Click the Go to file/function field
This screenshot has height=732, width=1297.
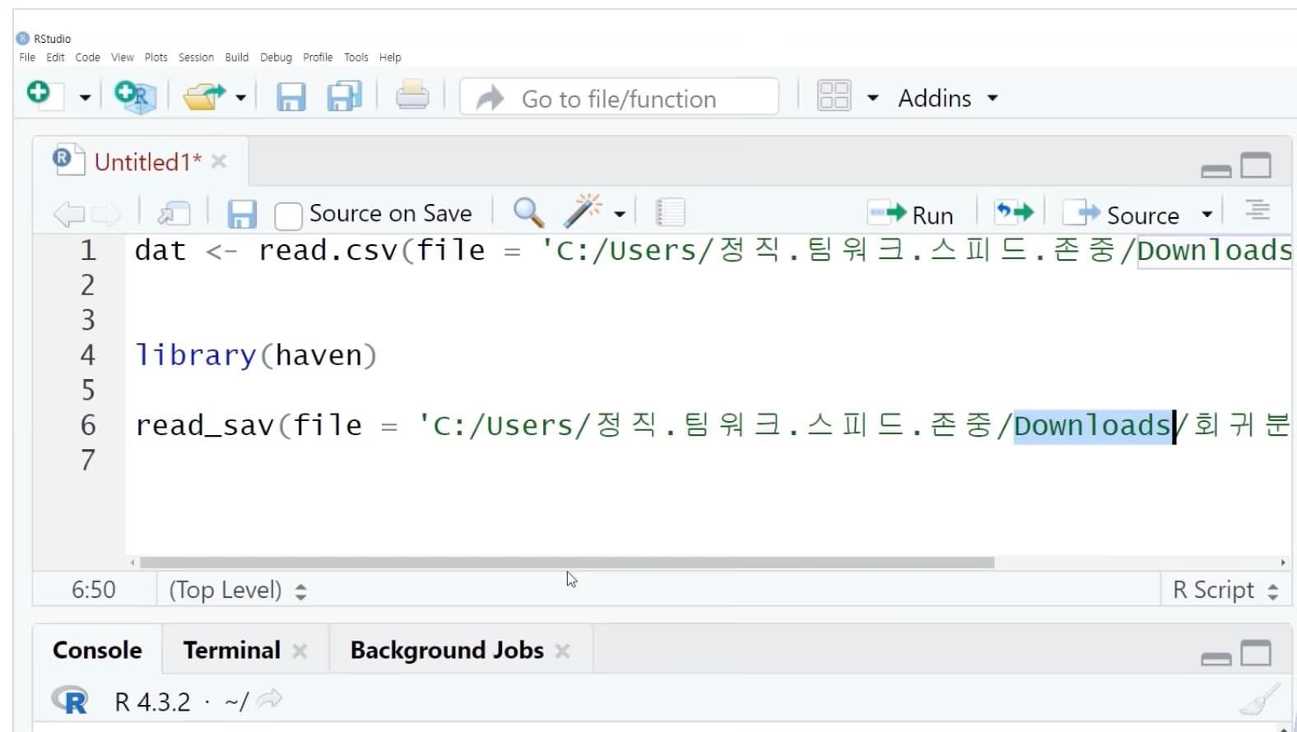(619, 99)
